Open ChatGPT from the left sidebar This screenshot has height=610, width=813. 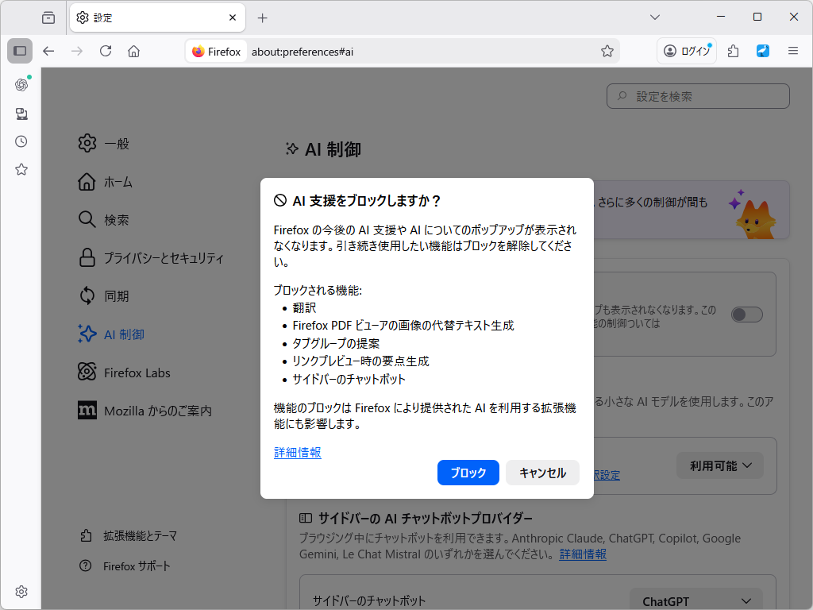(21, 84)
